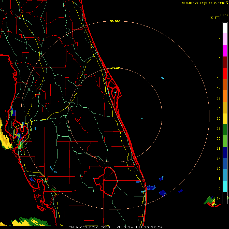Click the white swatch in the tops legend
This screenshot has height=229, width=229.
[225, 28]
